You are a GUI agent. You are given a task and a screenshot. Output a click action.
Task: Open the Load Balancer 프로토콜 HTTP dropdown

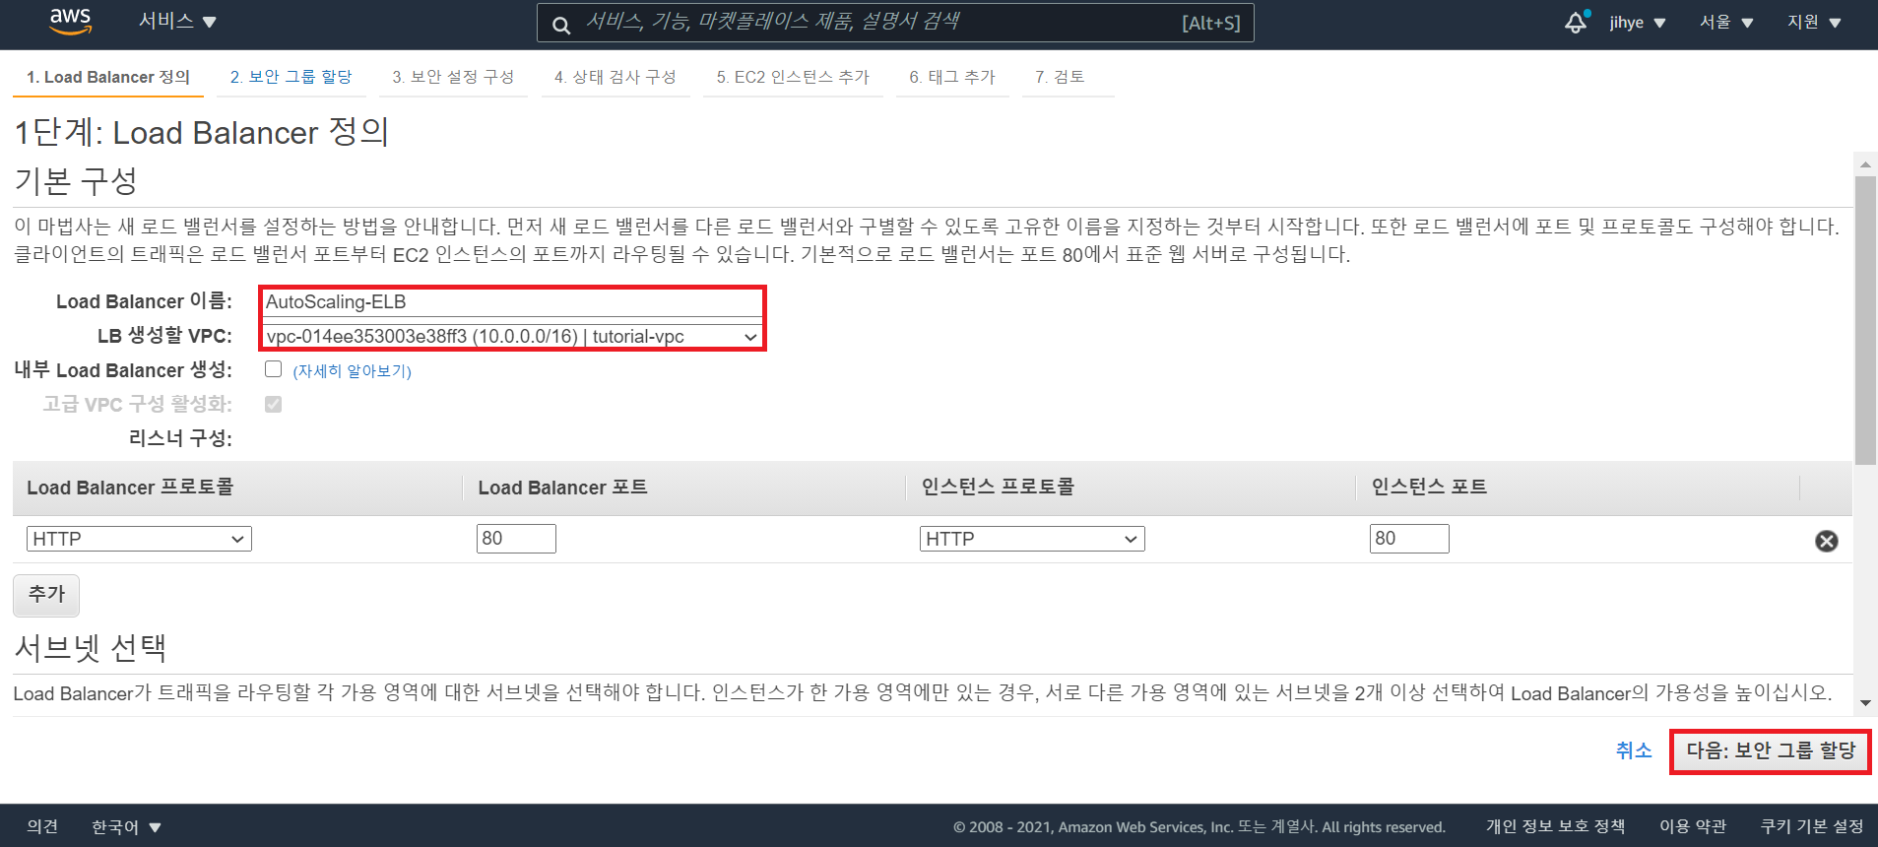(139, 539)
